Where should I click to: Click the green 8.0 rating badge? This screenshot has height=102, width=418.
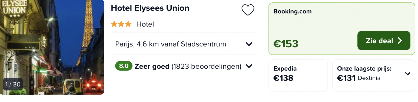124,66
